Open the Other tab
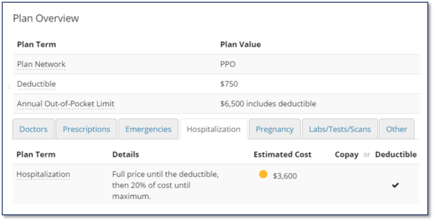 (x=397, y=129)
